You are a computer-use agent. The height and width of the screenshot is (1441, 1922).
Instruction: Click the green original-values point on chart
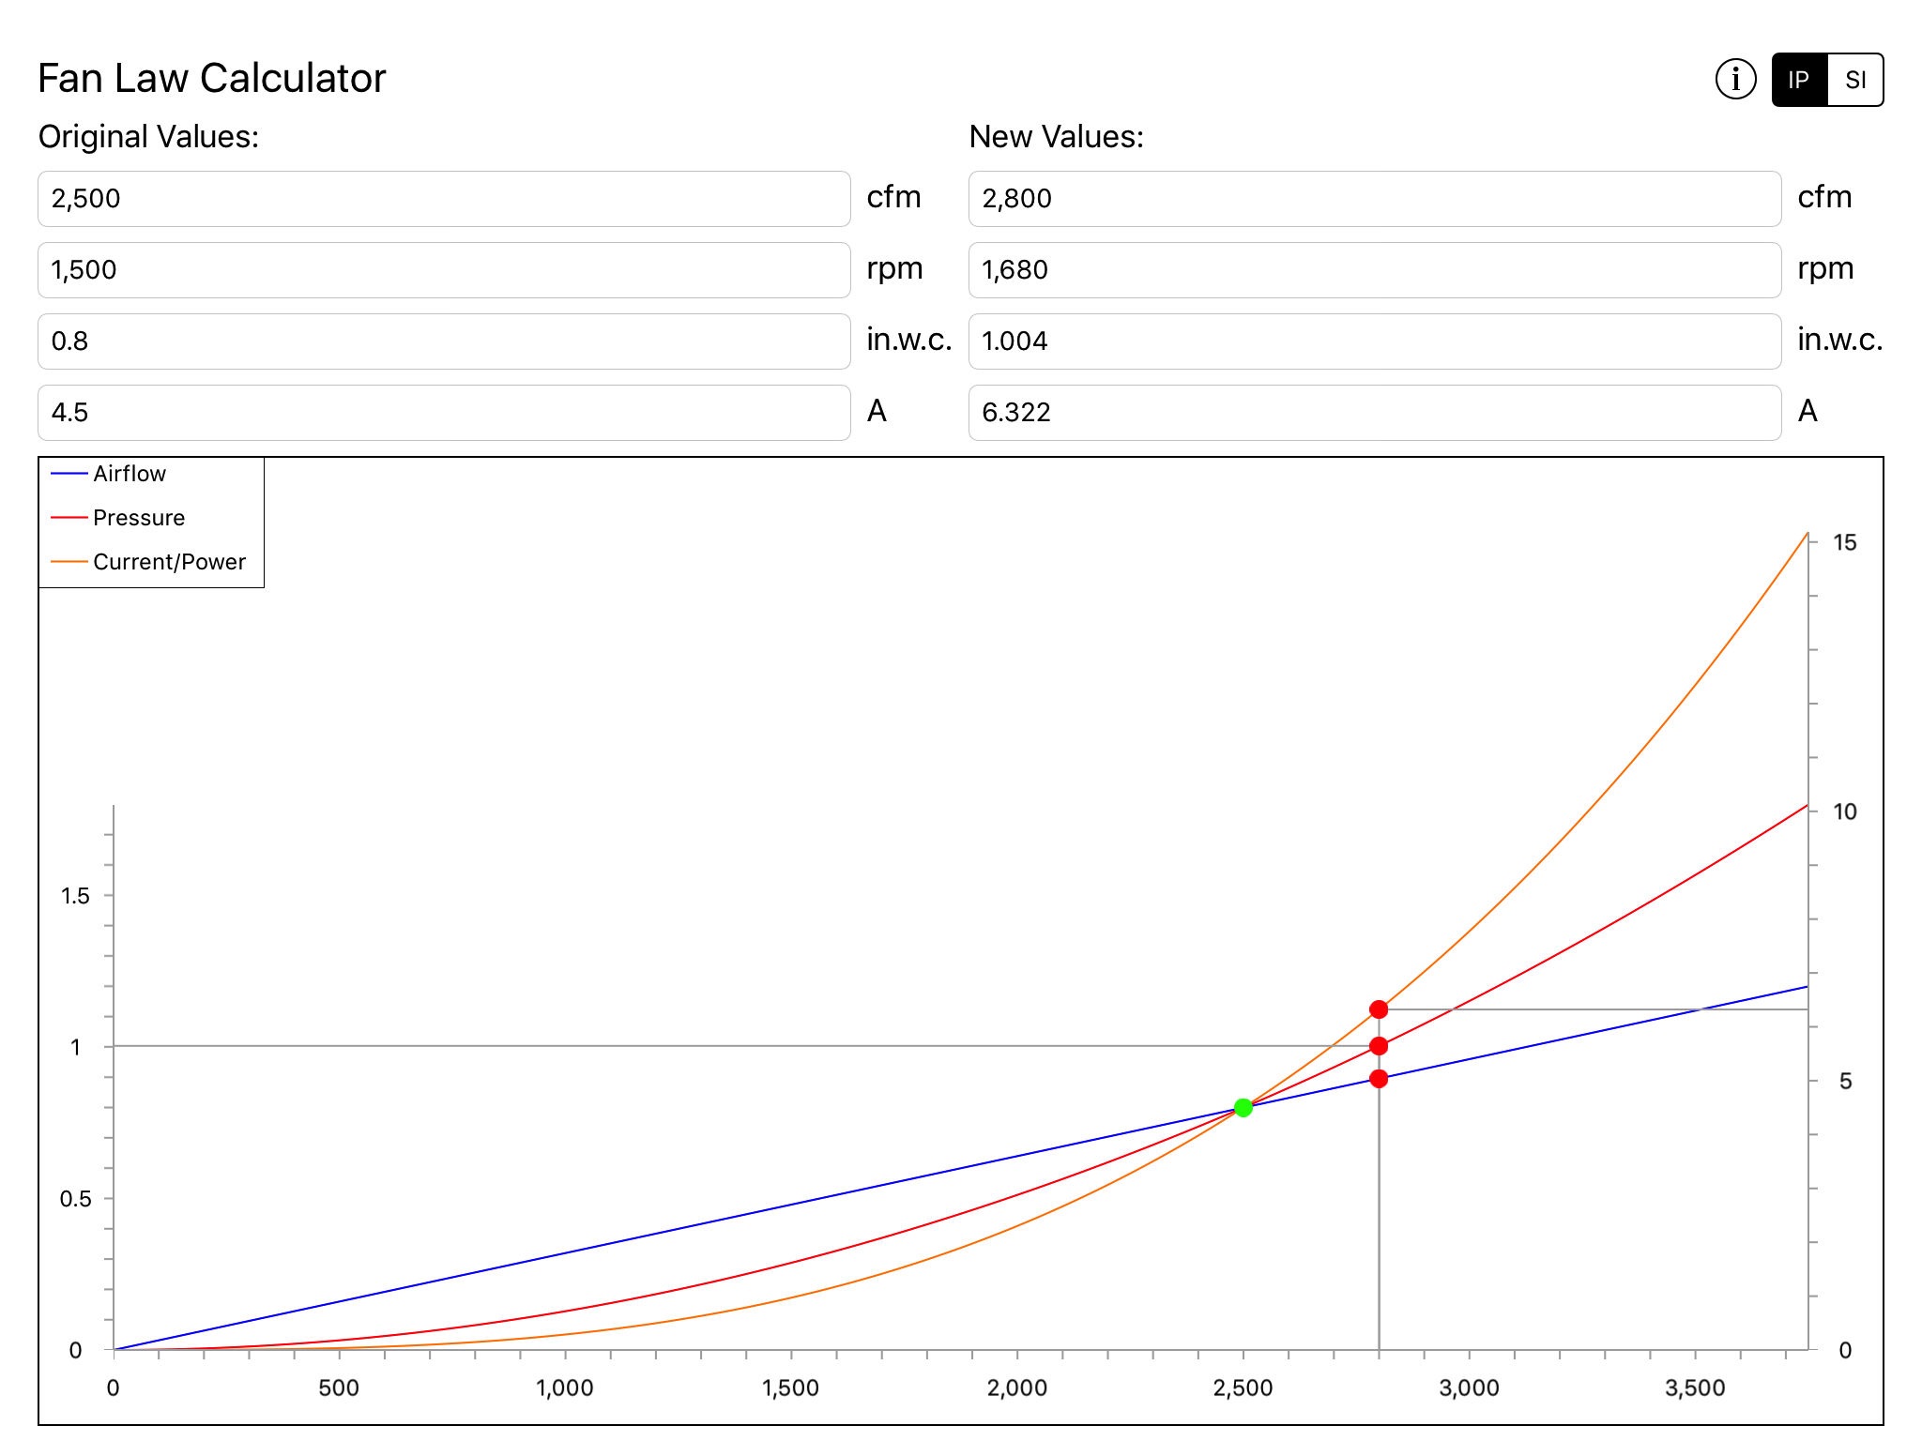pyautogui.click(x=1243, y=1108)
